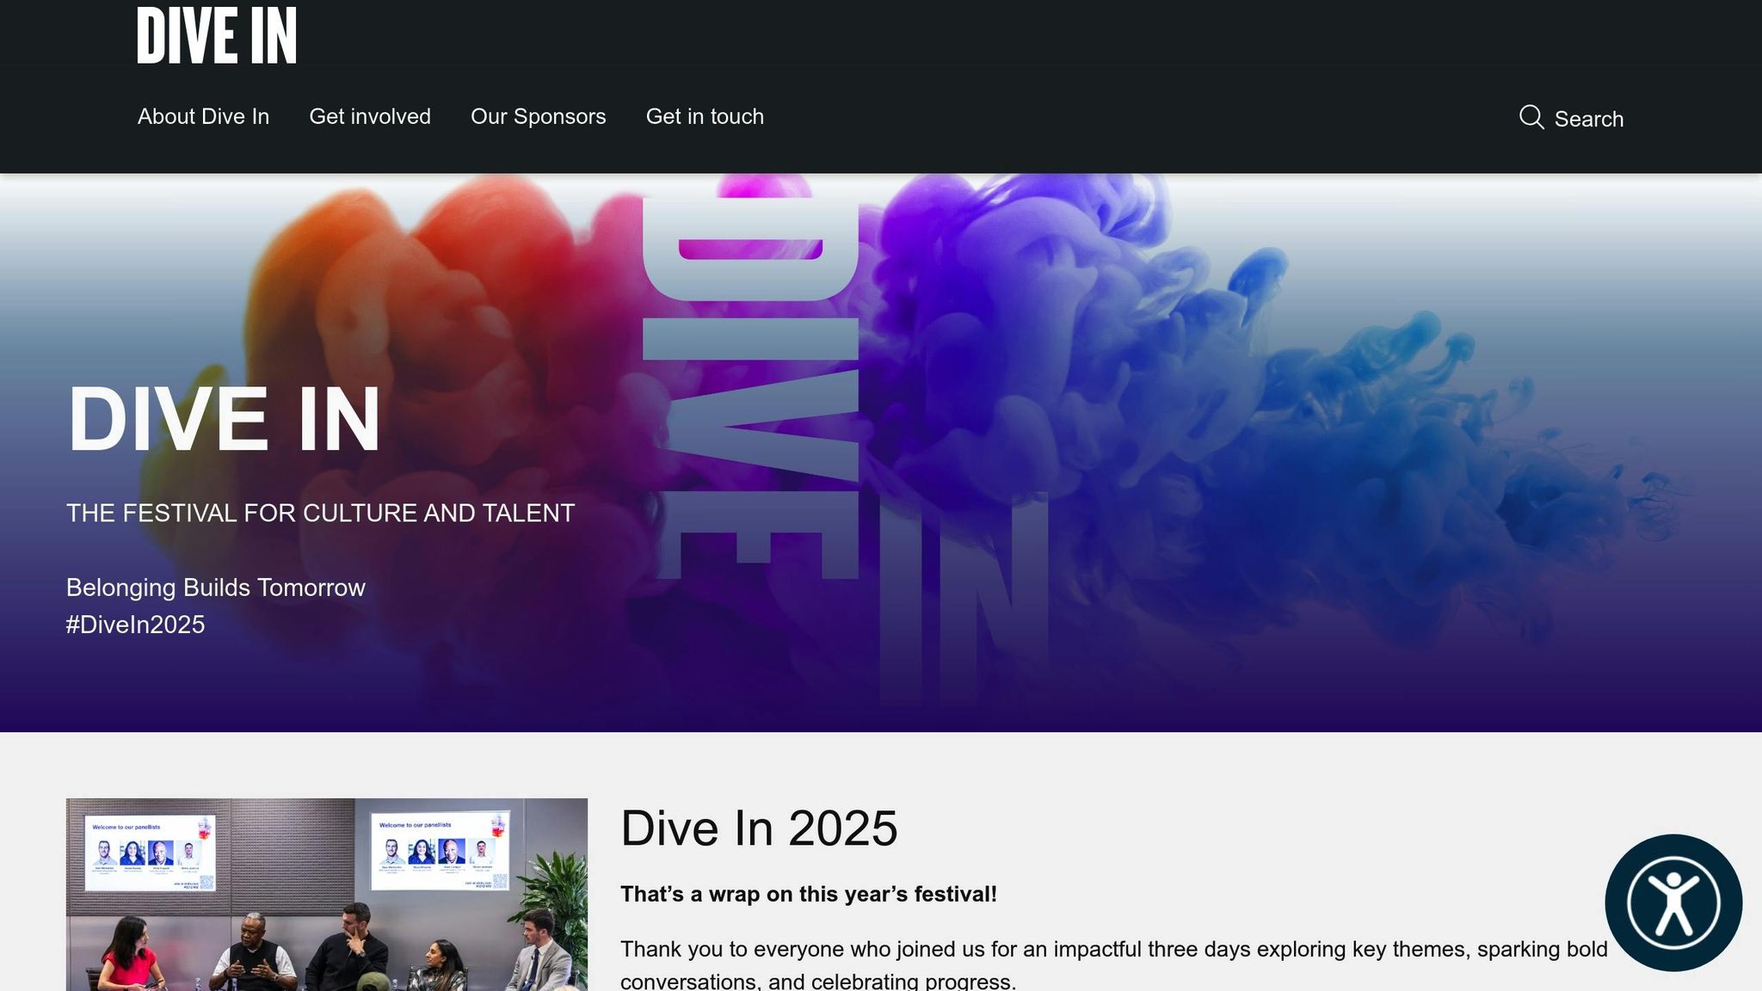1762x991 pixels.
Task: Click the #DiveIn2025 hashtag text
Action: pos(136,625)
